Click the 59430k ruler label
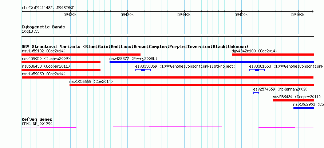Screen dimensions: 324x148 pyautogui.click(x=127, y=15)
